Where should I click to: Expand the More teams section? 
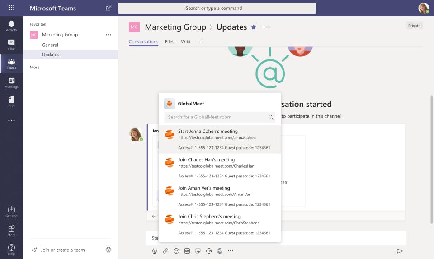point(35,67)
